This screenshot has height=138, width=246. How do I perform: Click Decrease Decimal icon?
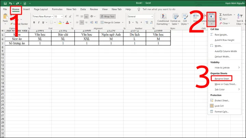[152, 22]
